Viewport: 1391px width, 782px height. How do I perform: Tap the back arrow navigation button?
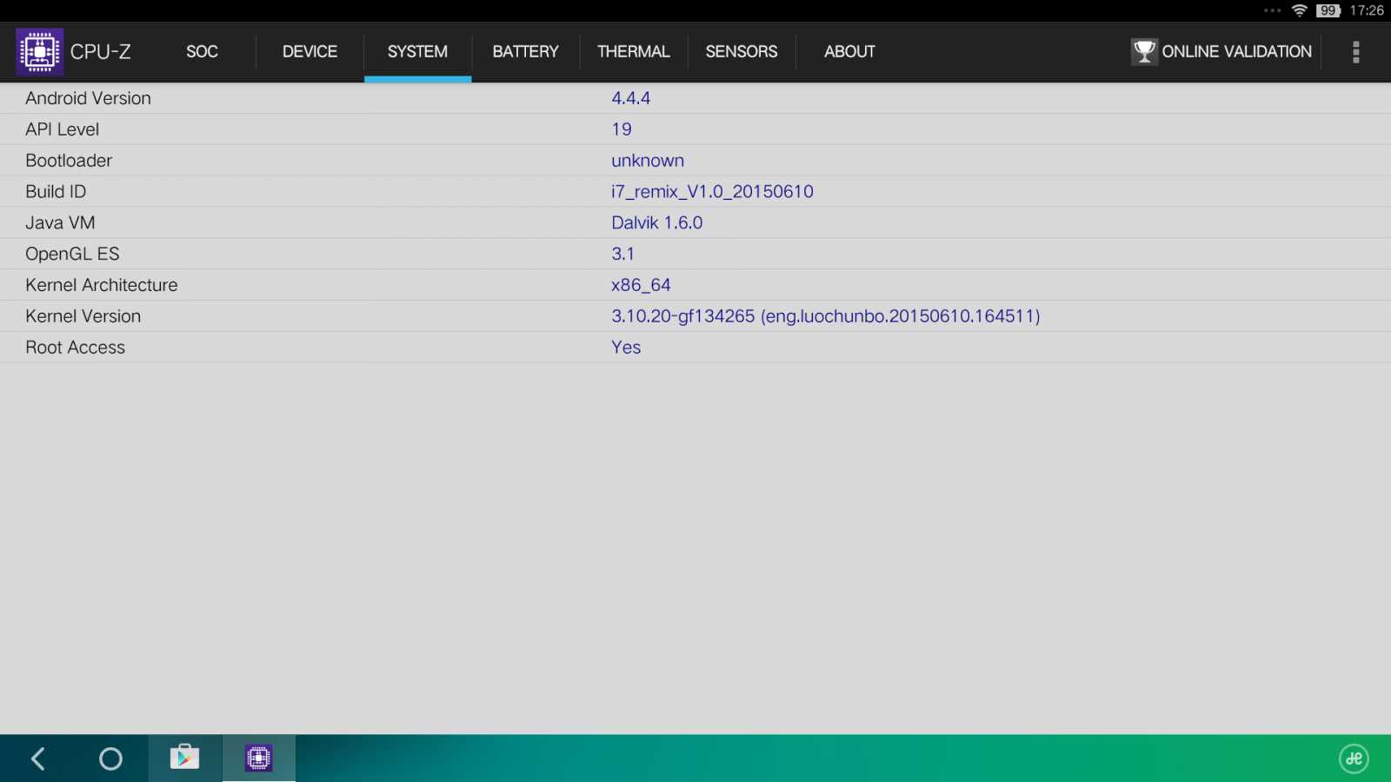coord(38,759)
